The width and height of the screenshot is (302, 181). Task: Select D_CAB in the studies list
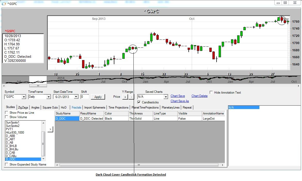coord(10,153)
